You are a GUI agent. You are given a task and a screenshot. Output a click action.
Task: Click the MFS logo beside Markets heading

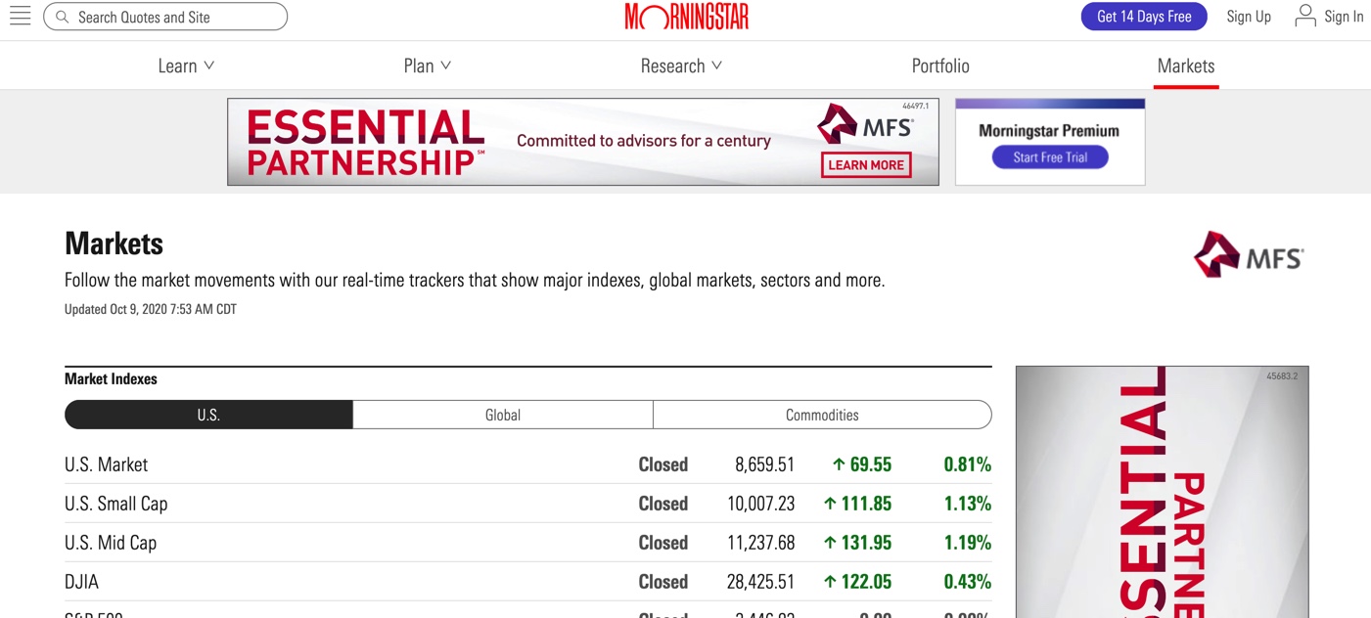tap(1249, 255)
